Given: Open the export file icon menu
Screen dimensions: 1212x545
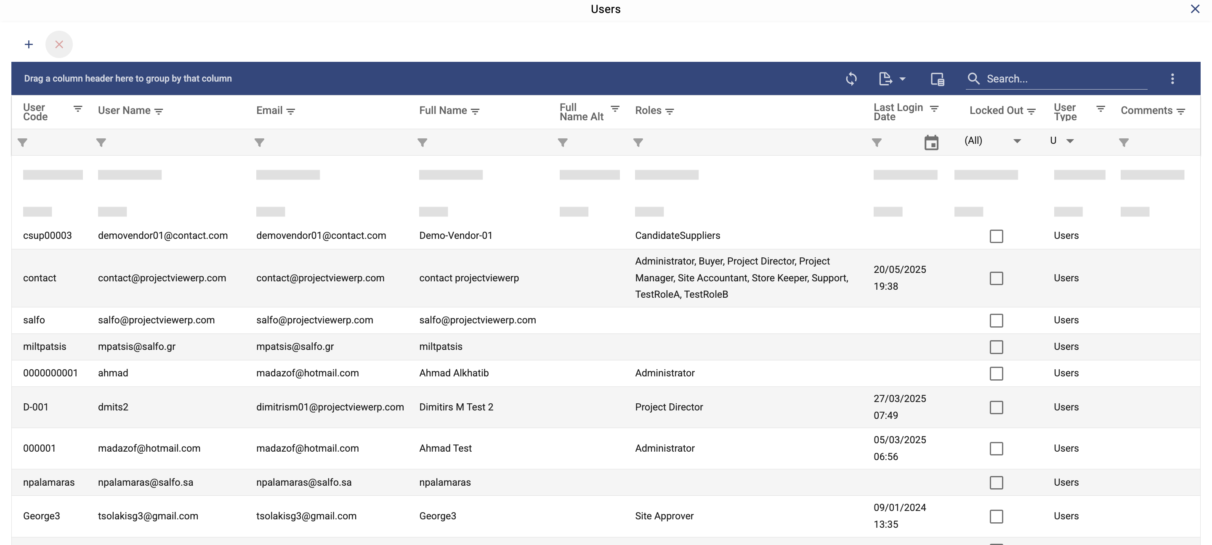Looking at the screenshot, I should click(885, 79).
